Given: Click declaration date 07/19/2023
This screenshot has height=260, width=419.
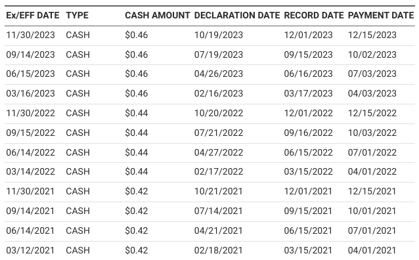Looking at the screenshot, I should (219, 54).
